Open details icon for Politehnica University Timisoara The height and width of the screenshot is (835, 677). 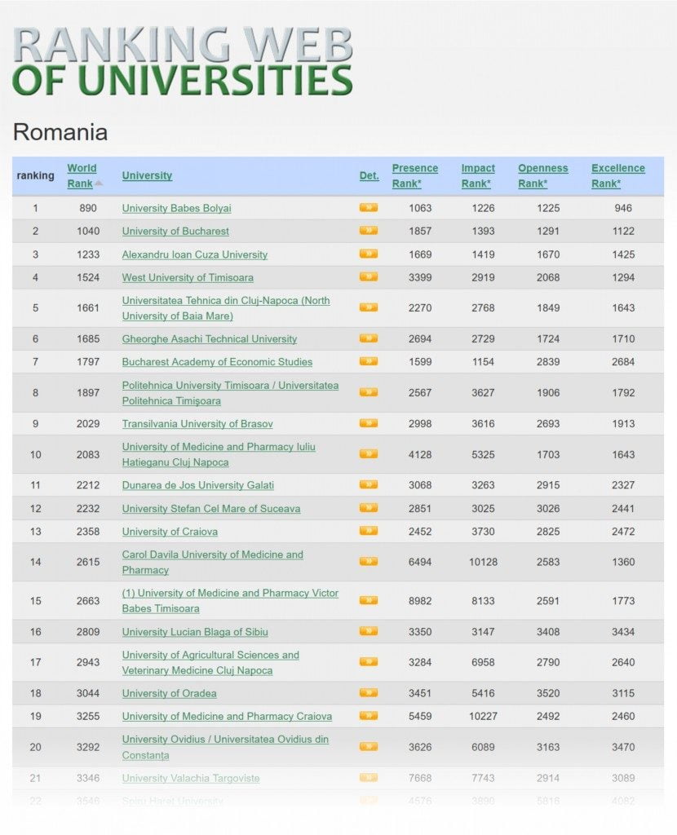(369, 392)
